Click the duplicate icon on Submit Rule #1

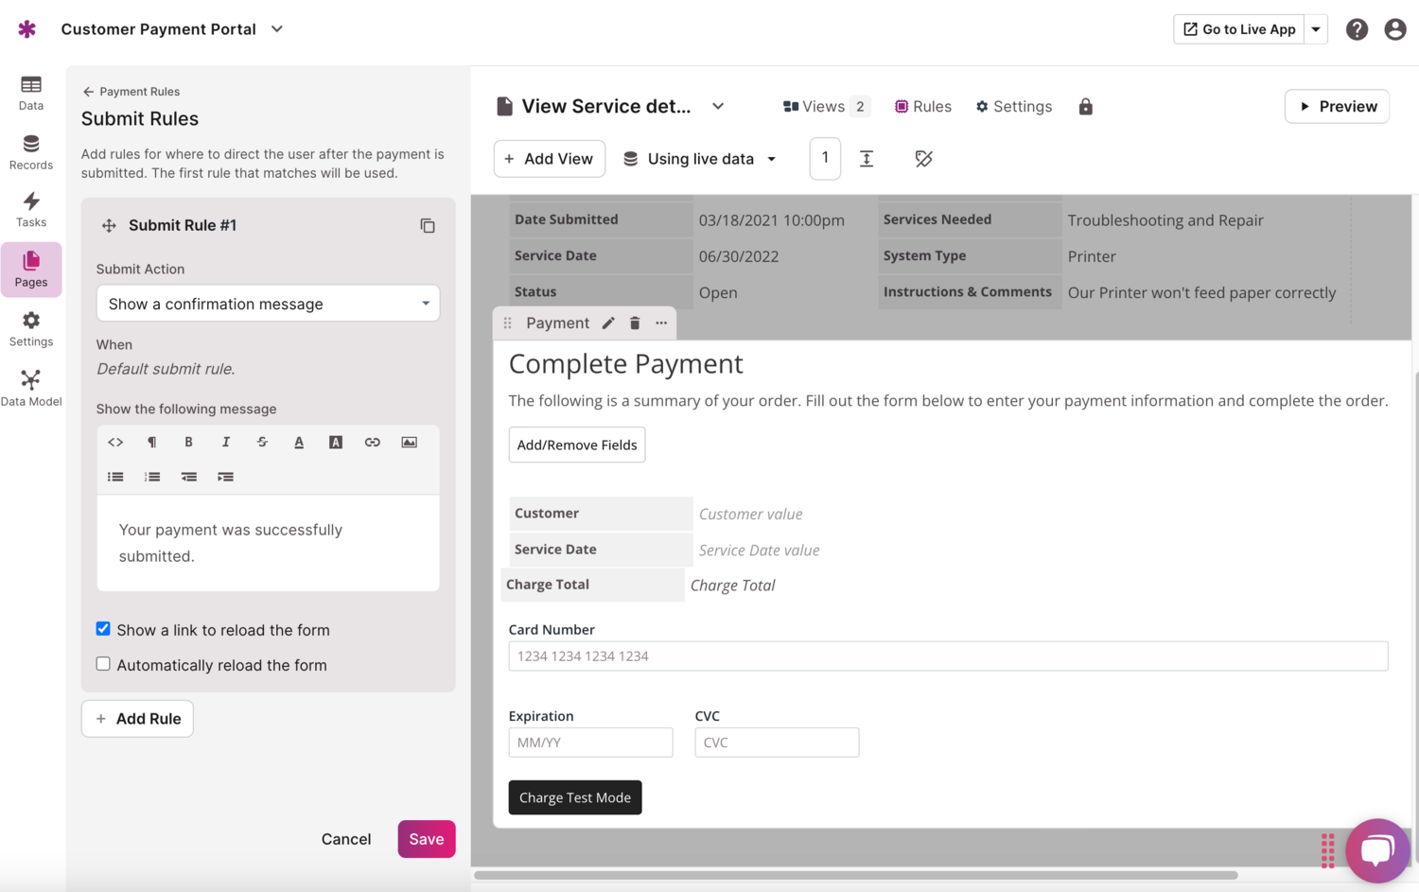[428, 225]
